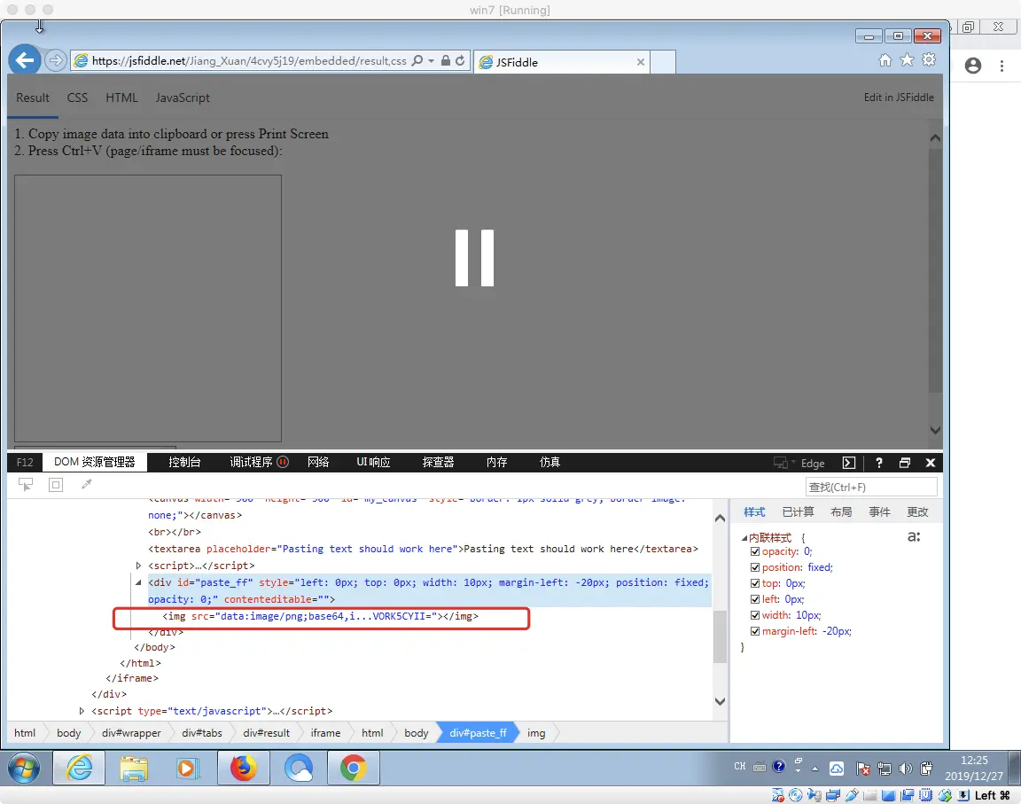Click find box 查找(Ctrl+F)

click(871, 487)
